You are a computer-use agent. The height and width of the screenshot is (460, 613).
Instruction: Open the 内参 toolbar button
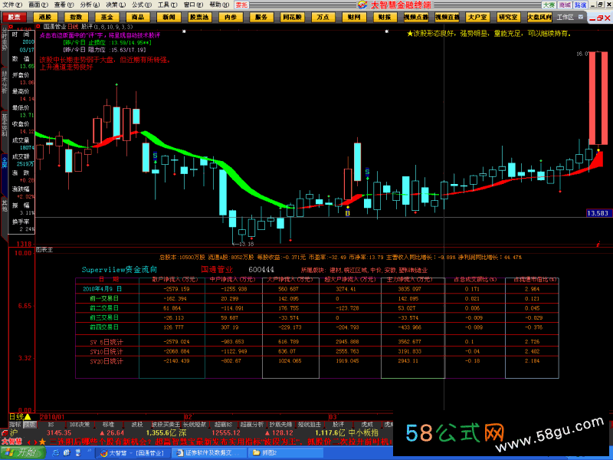231,17
